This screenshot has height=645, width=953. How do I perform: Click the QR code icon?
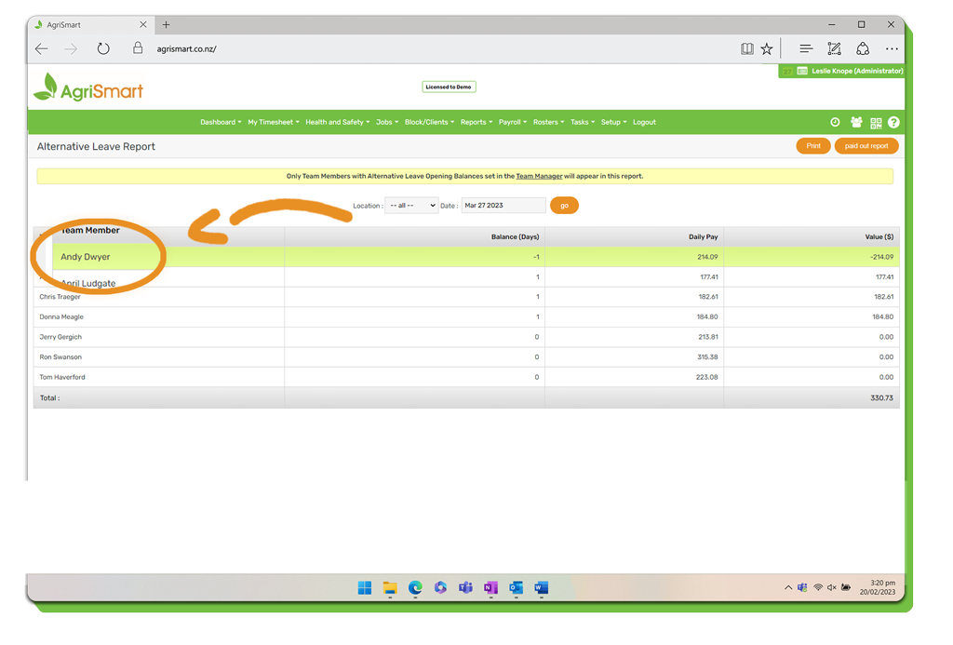coord(876,123)
